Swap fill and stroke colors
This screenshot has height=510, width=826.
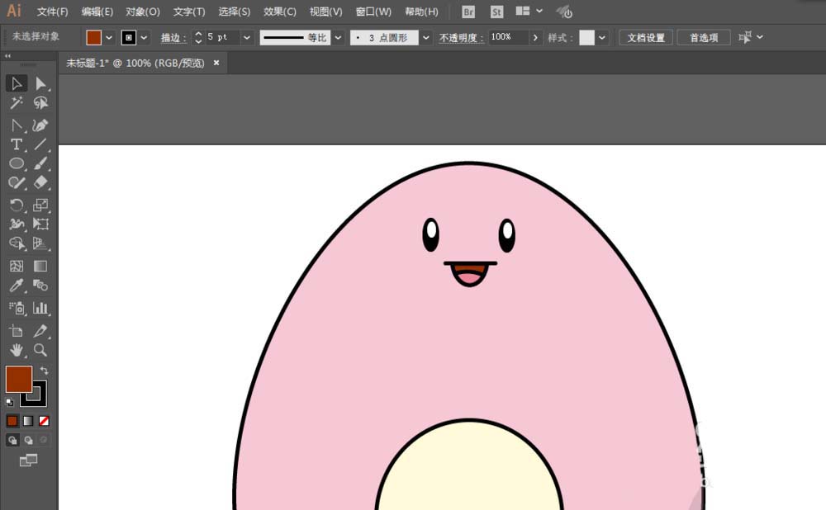click(x=45, y=371)
